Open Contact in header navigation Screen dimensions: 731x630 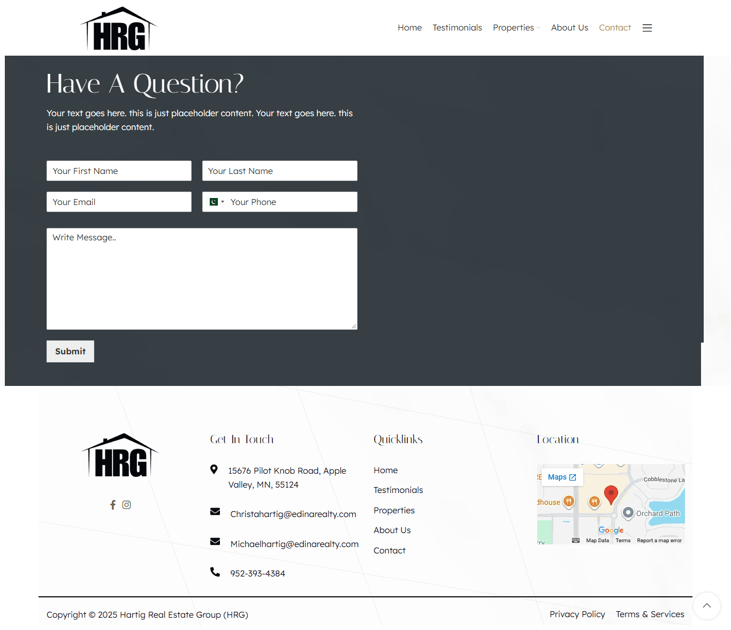pos(615,28)
